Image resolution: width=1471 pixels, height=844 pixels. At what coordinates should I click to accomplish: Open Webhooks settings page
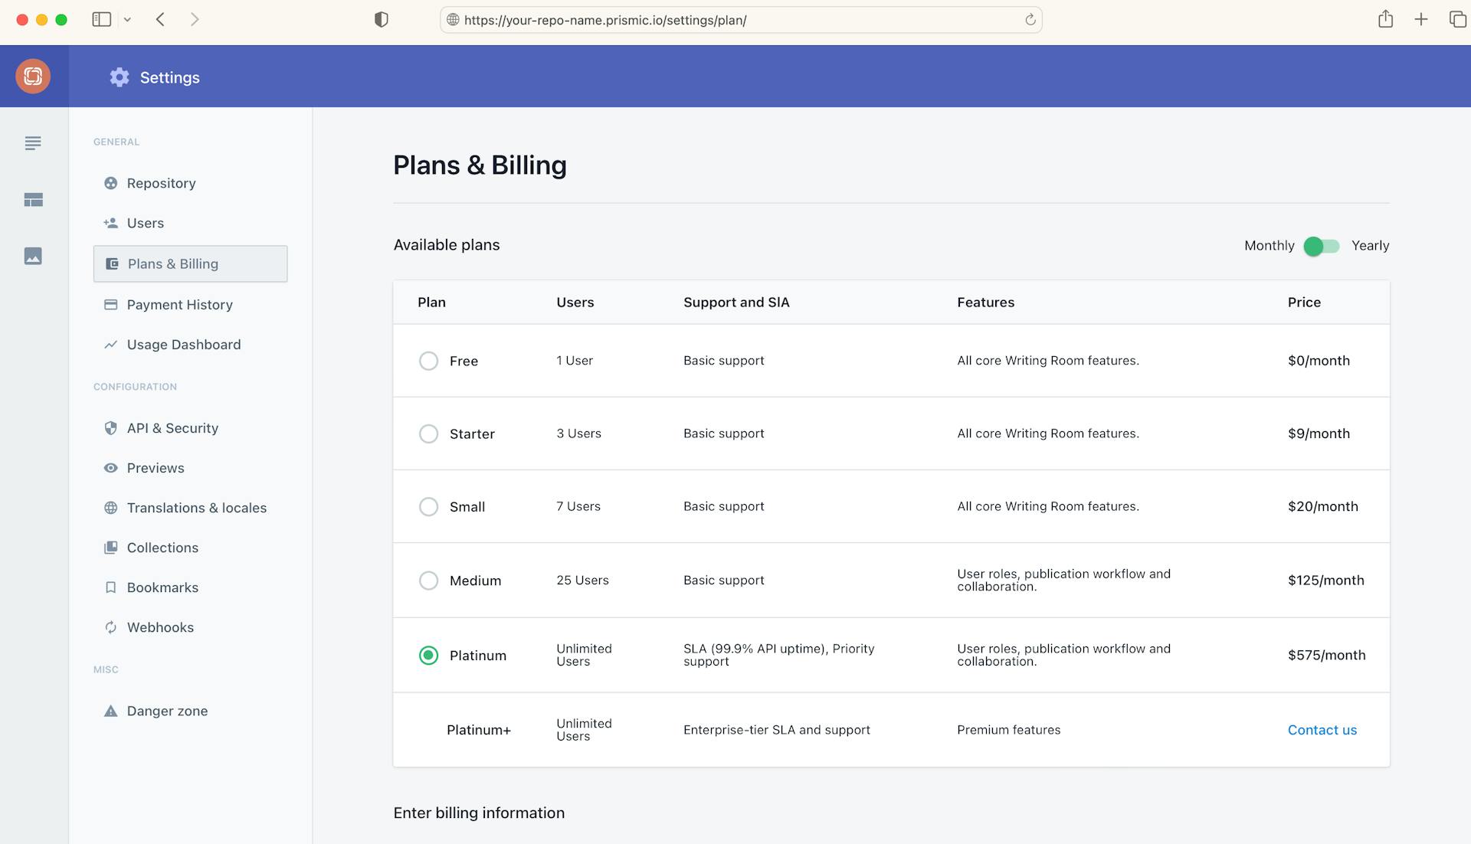[160, 627]
